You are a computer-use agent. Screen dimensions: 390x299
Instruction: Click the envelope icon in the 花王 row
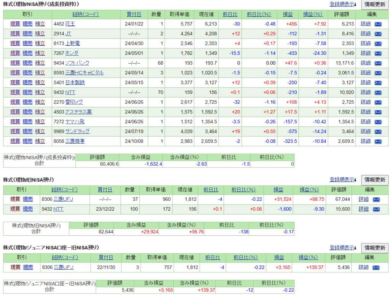pos(378,24)
